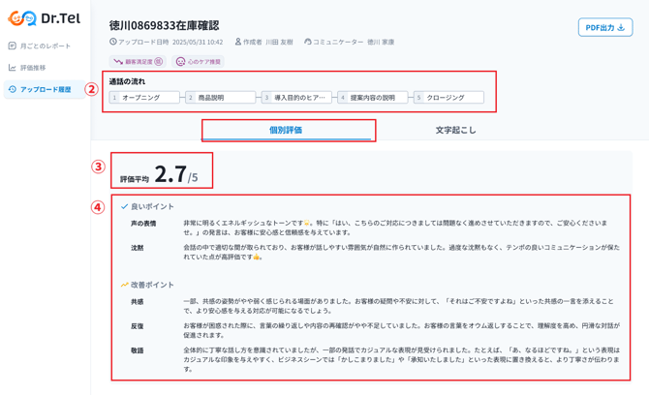
Task: Click the 改善ポイント heading
Action: (x=152, y=285)
